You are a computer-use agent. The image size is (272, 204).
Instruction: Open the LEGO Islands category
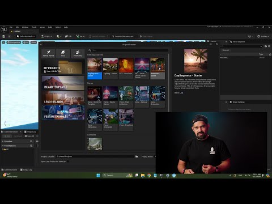point(63,97)
